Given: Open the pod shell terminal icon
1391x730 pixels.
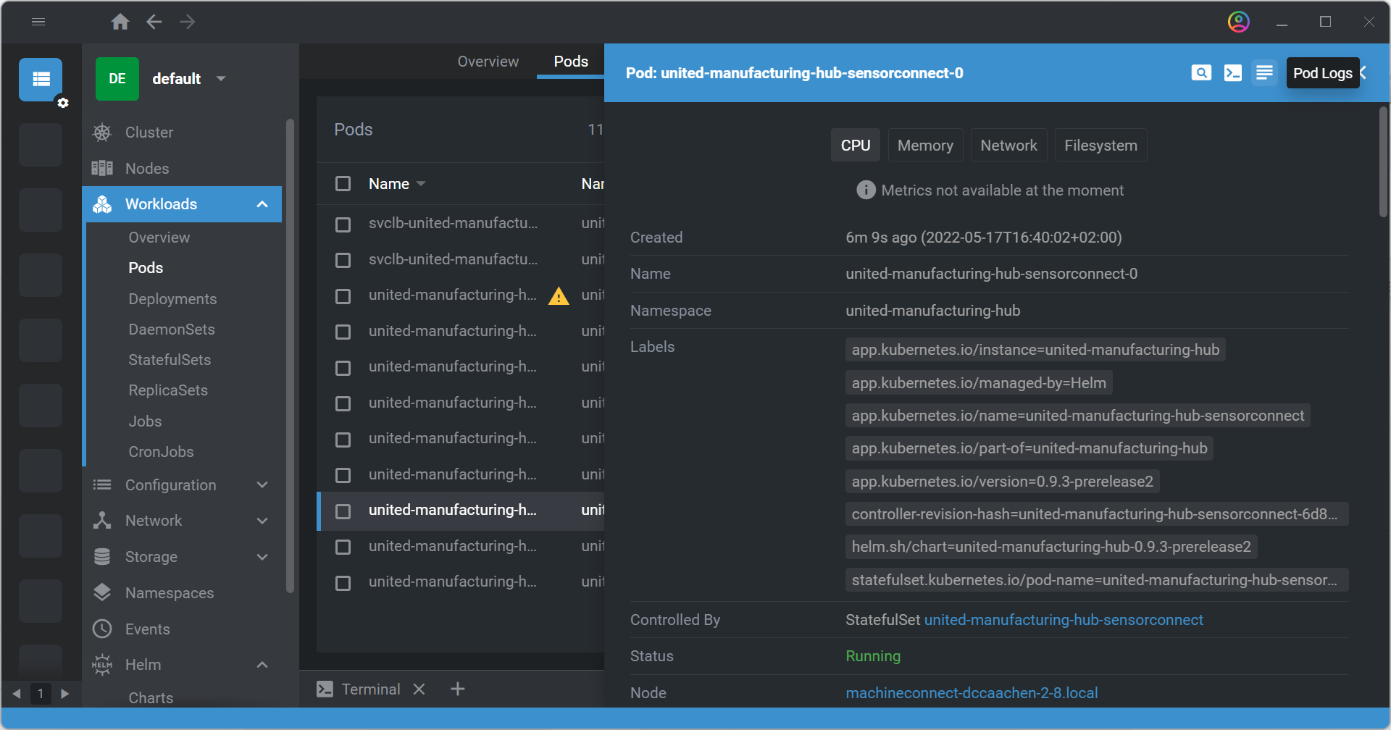Looking at the screenshot, I should tap(1232, 73).
